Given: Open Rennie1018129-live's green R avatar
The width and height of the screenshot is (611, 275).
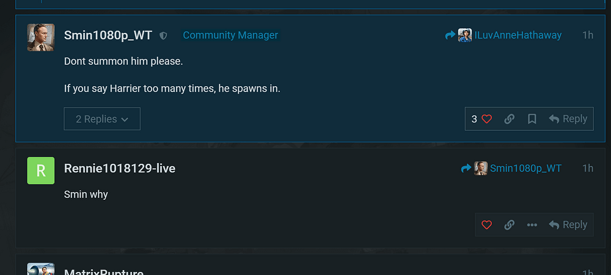Looking at the screenshot, I should tap(41, 170).
